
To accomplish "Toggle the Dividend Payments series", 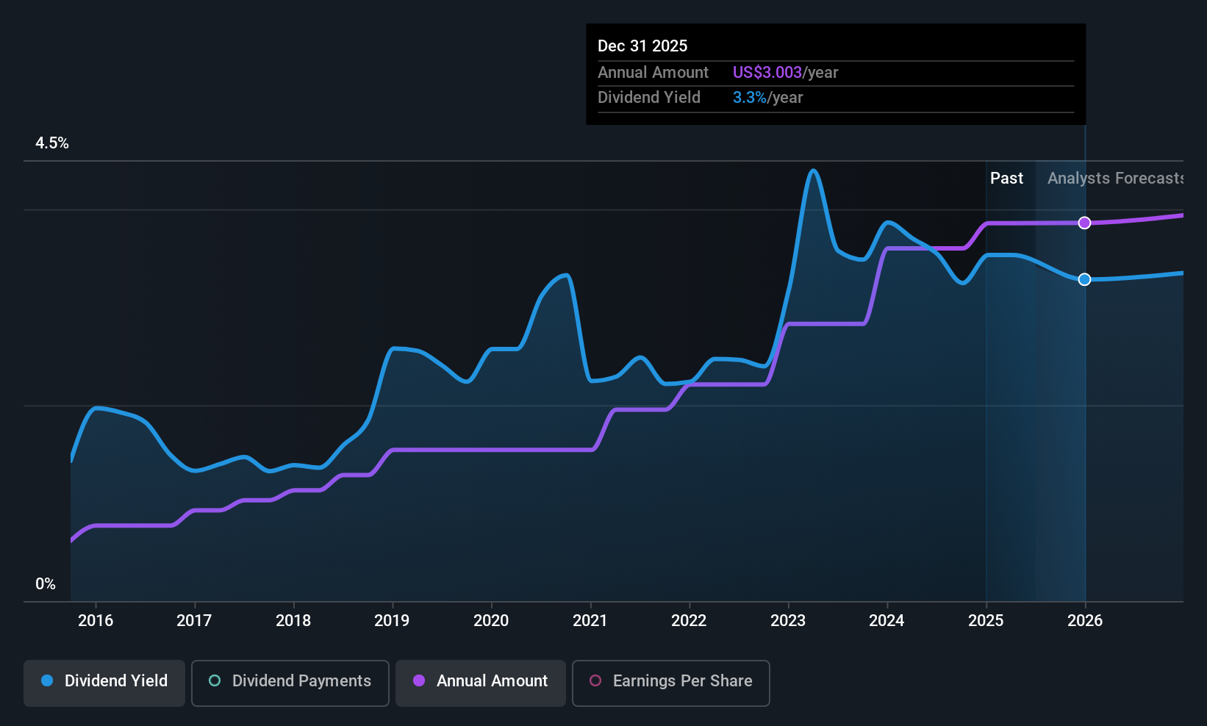I will (x=290, y=683).
